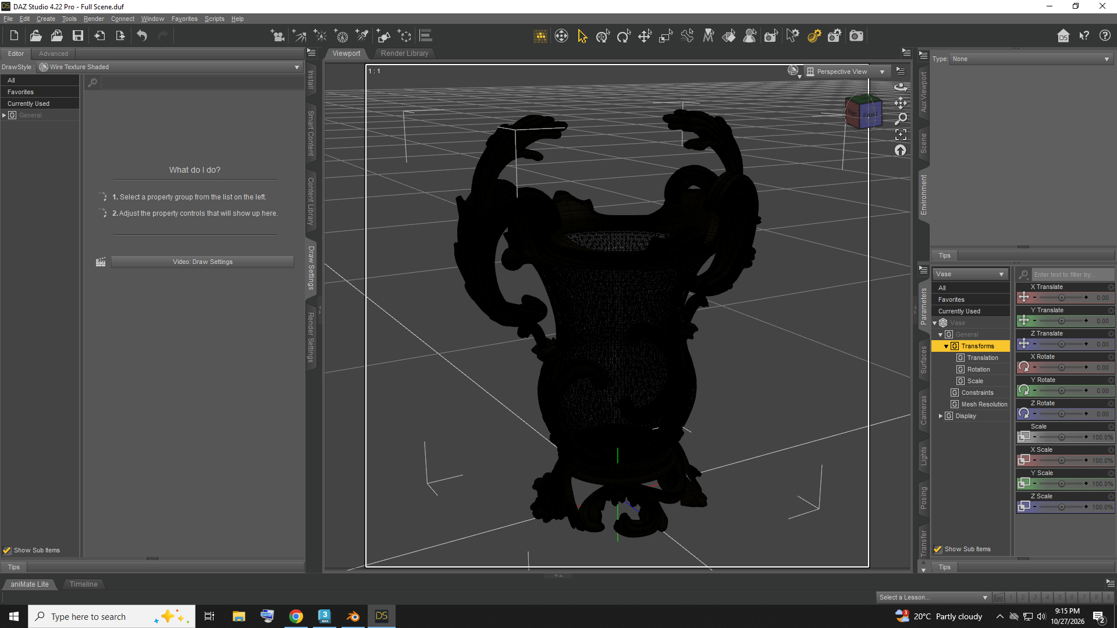Open the Vase node selection dropdown

[x=970, y=274]
